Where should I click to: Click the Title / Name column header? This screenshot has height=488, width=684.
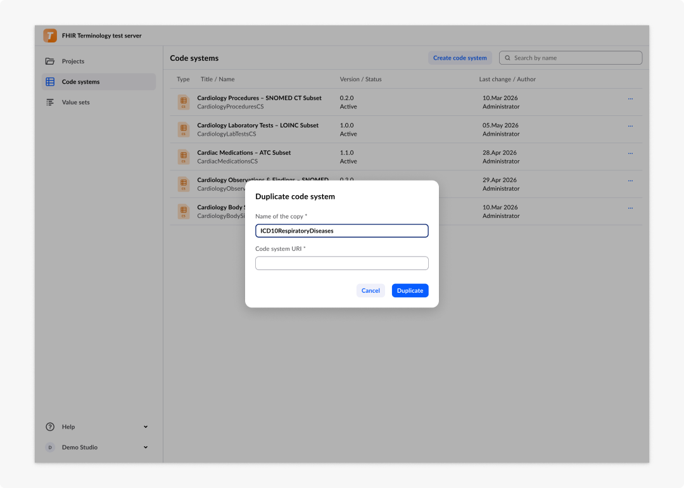coord(217,79)
